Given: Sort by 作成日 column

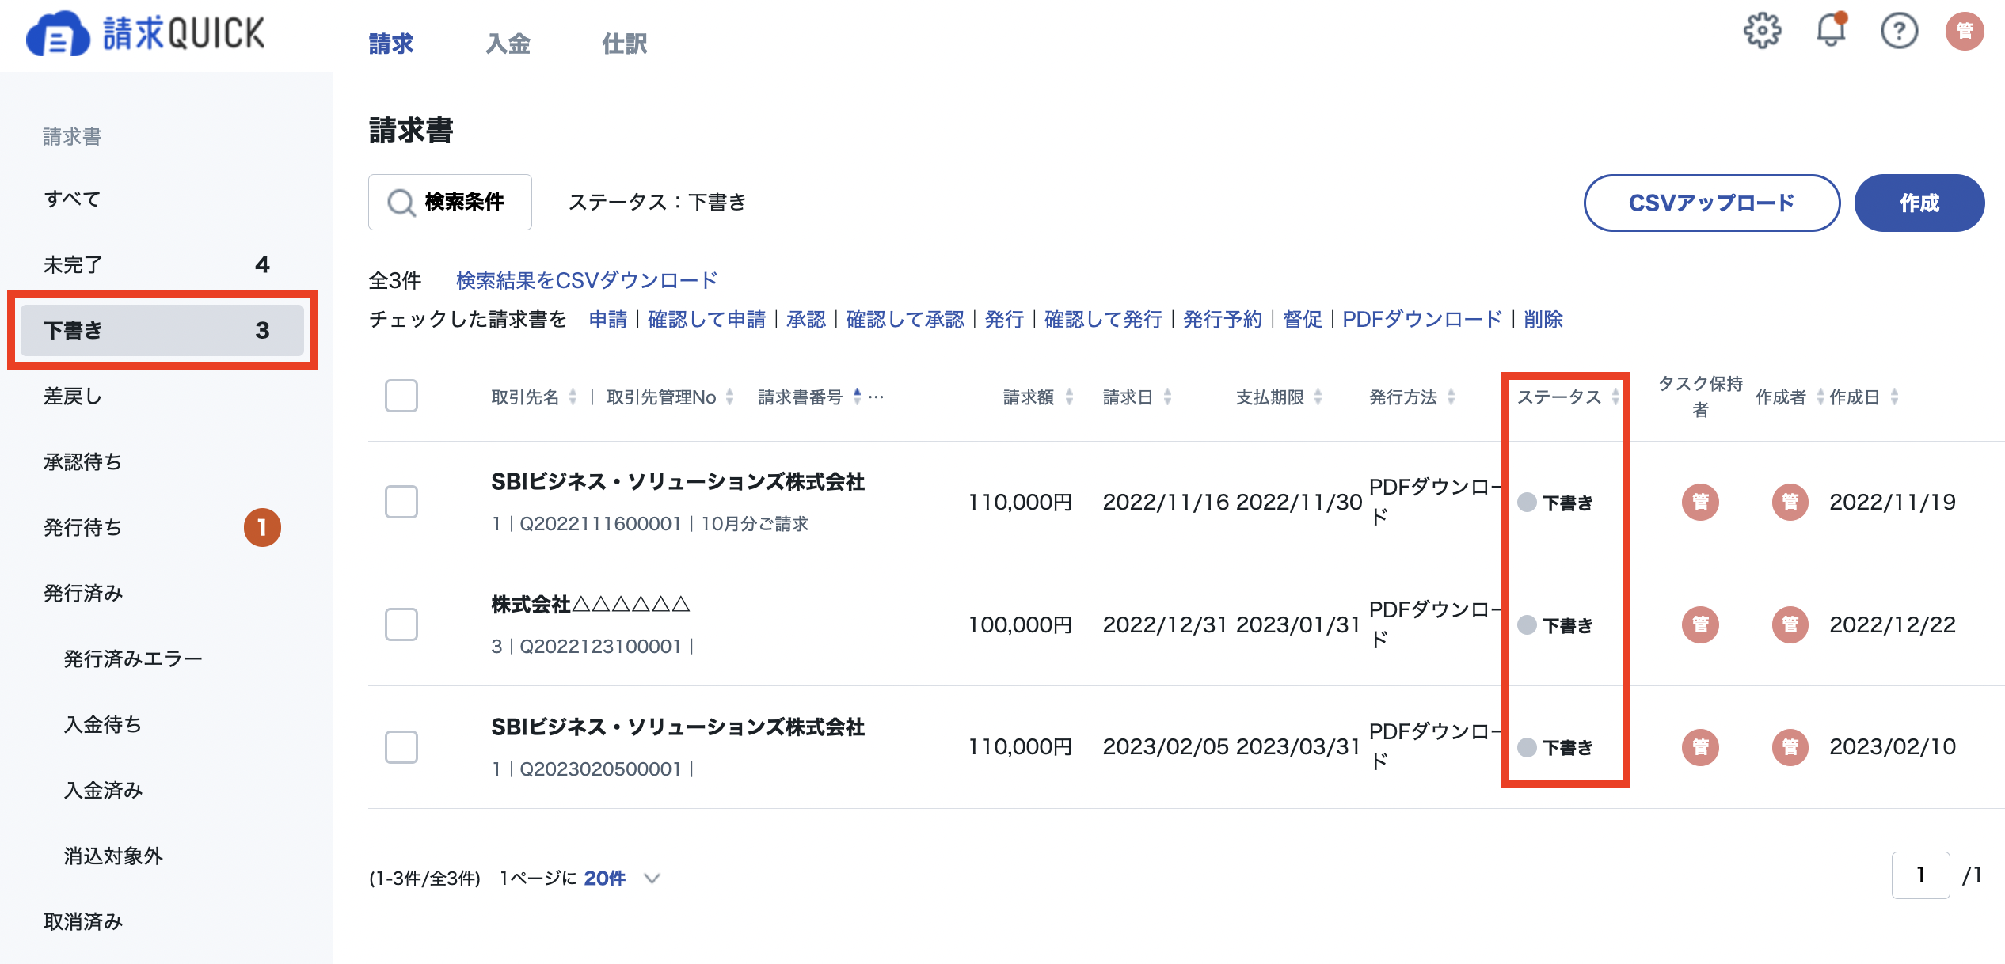Looking at the screenshot, I should (x=1894, y=397).
